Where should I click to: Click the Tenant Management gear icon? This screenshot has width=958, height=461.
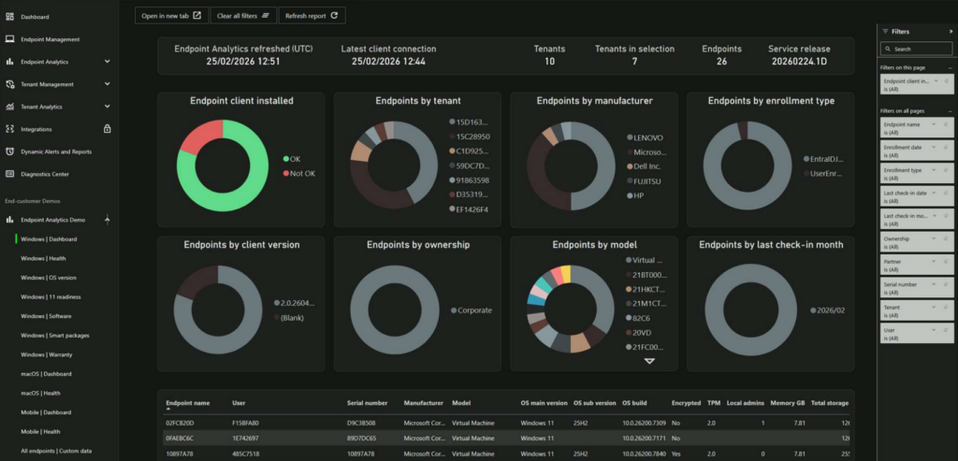9,84
